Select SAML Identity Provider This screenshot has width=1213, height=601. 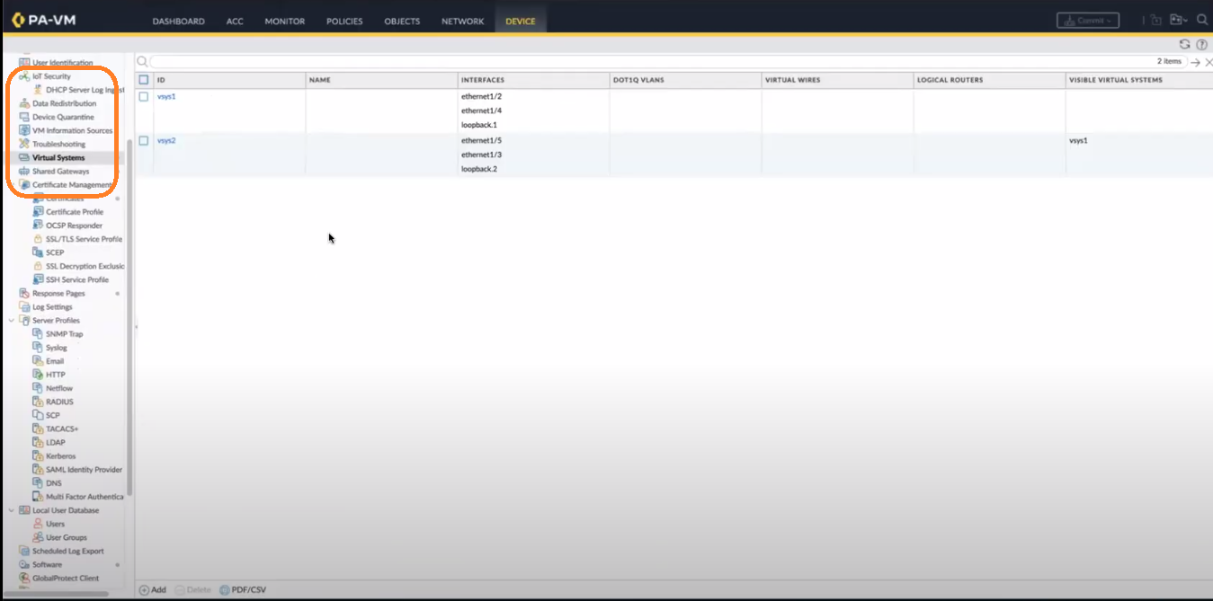point(84,469)
